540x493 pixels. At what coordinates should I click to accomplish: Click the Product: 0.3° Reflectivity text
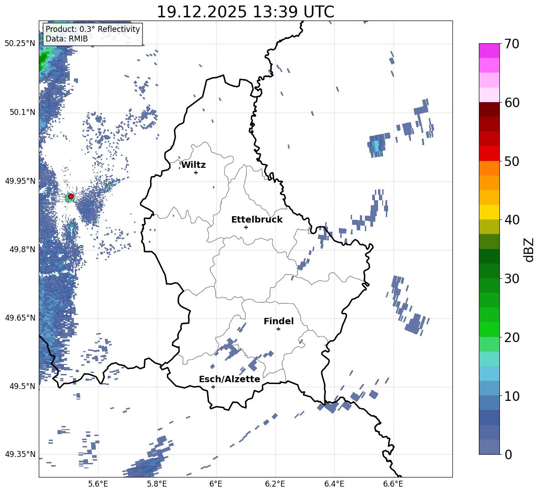pyautogui.click(x=93, y=29)
